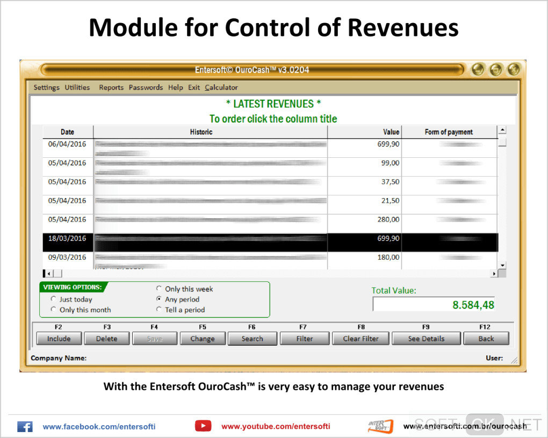
Task: Click the Filter button
Action: [x=305, y=339]
